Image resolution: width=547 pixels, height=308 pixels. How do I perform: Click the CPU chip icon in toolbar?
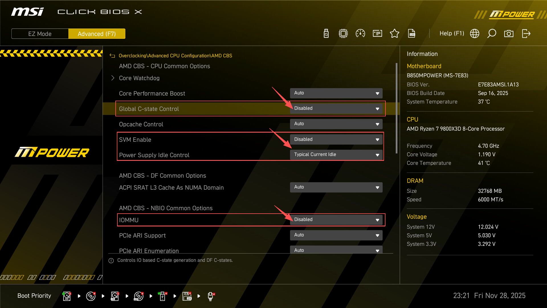point(343,34)
